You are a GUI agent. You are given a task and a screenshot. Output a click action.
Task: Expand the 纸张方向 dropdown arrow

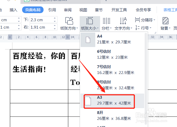(x=77, y=28)
